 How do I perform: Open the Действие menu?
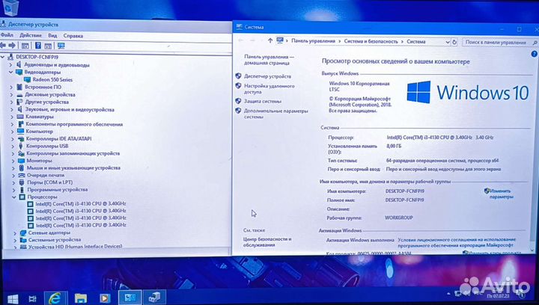(31, 35)
